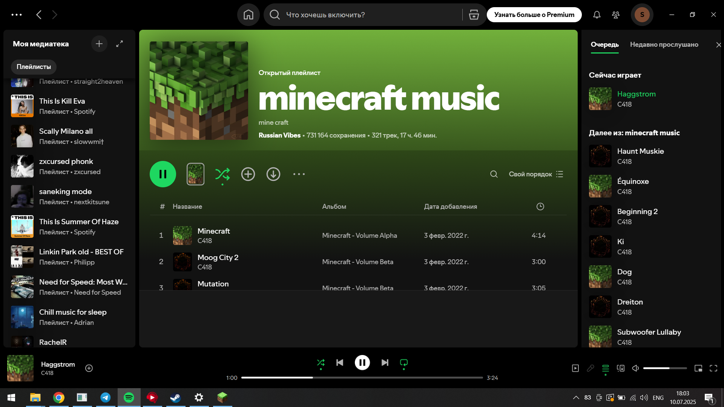Switch to the 'Недавно прослушано' tab
The width and height of the screenshot is (724, 407).
(664, 44)
